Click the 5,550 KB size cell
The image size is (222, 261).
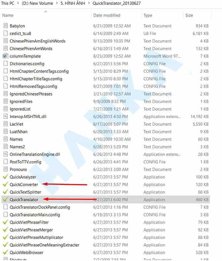point(200,124)
